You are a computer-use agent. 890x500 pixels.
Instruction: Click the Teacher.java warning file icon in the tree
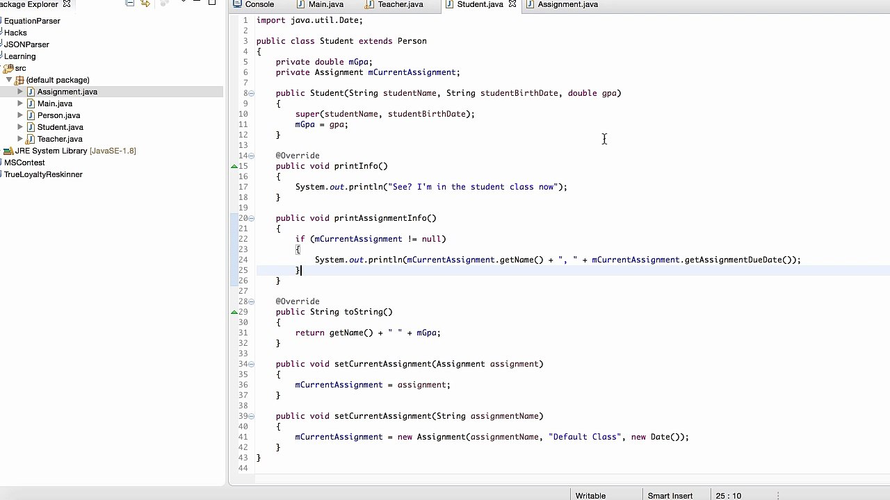31,139
